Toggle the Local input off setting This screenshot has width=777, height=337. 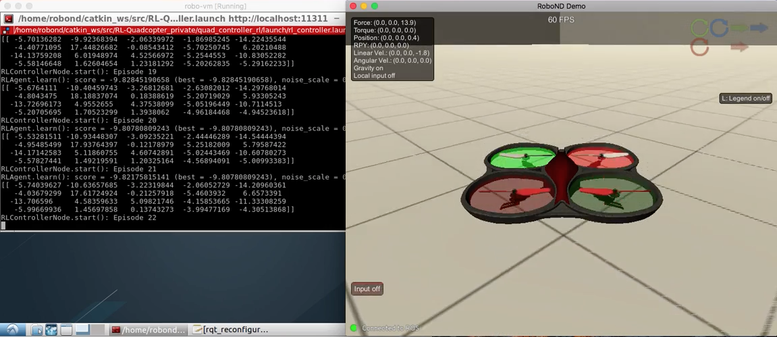tap(374, 76)
